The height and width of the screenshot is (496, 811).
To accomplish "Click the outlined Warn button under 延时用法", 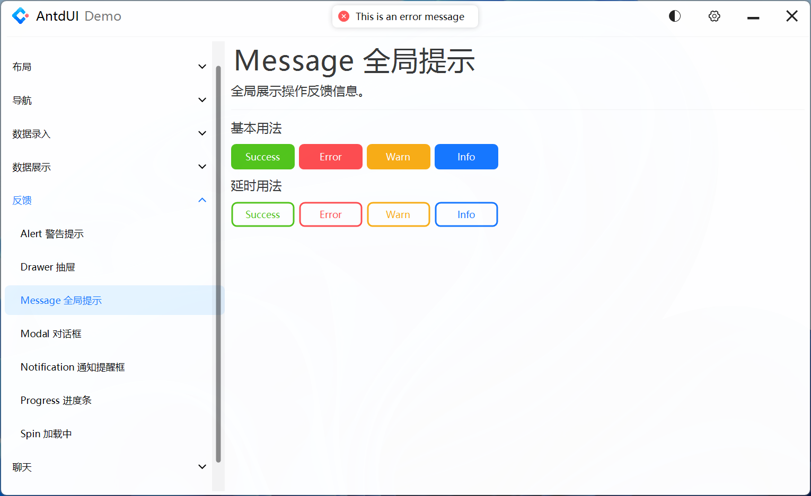I will 398,214.
